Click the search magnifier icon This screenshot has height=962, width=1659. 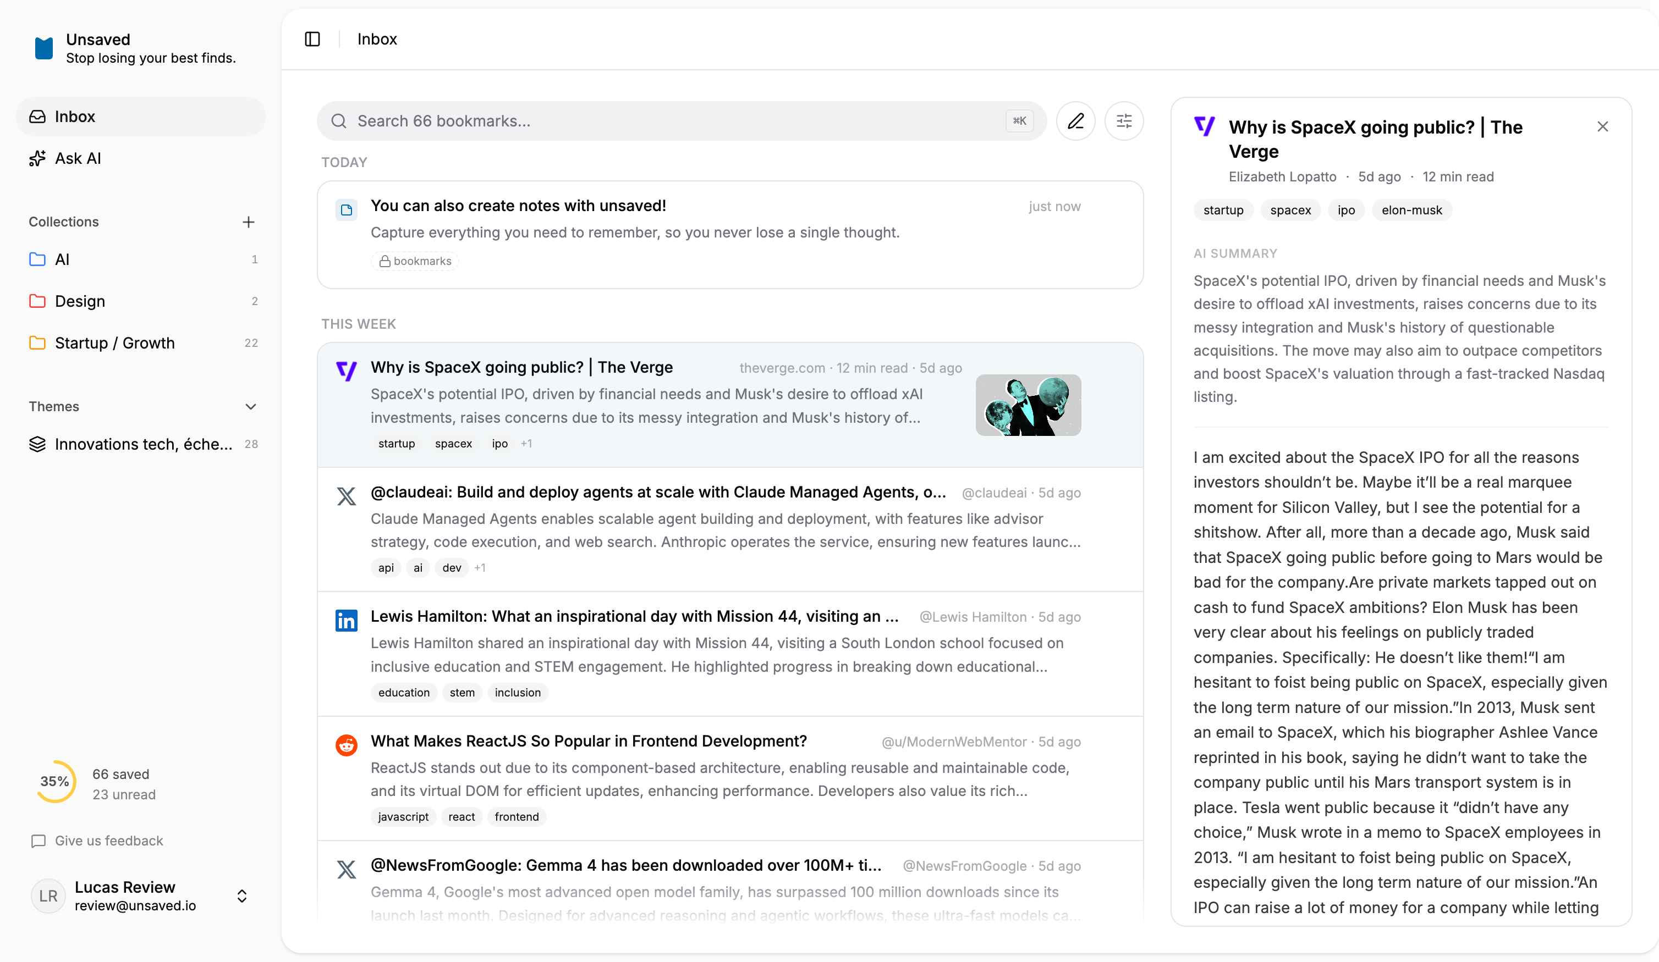tap(339, 121)
